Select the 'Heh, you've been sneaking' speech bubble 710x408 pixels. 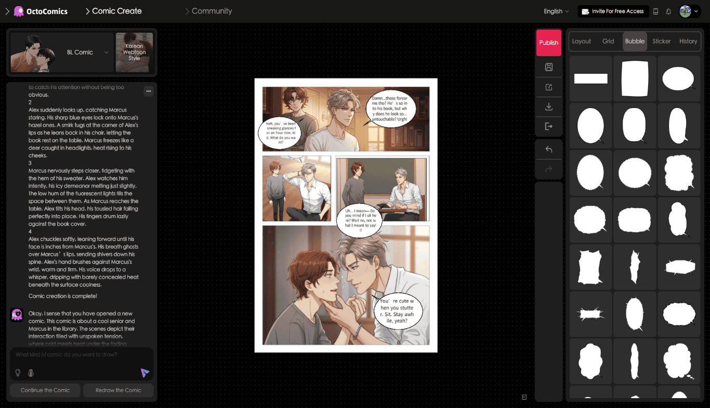pos(281,132)
